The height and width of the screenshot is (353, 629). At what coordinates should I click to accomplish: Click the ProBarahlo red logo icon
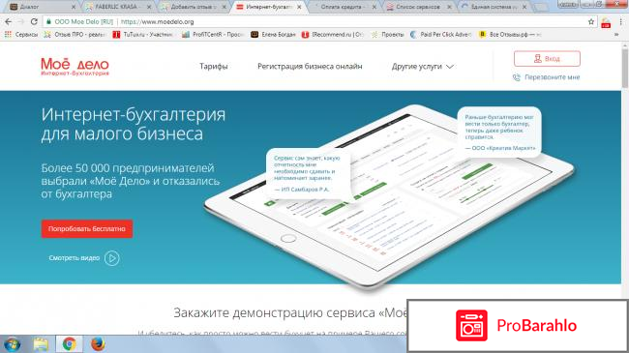[472, 325]
